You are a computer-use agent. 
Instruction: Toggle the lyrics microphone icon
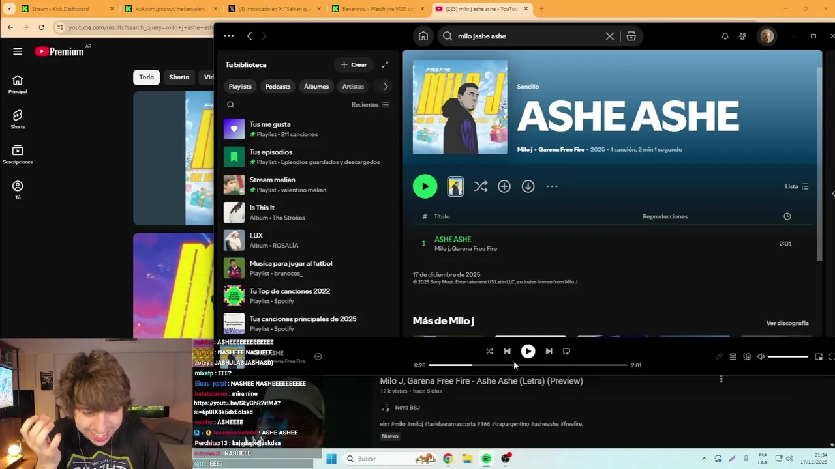[719, 356]
